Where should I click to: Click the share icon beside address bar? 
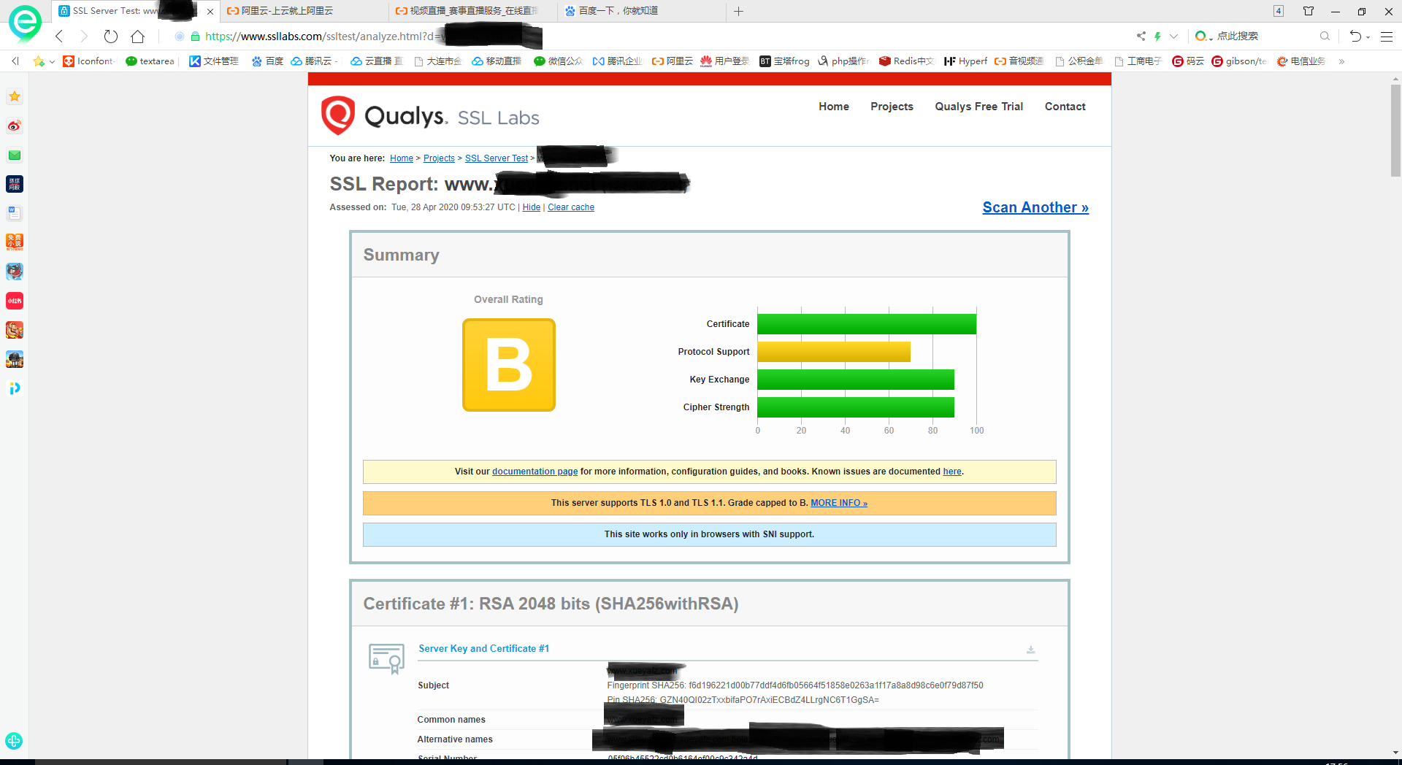[1141, 36]
